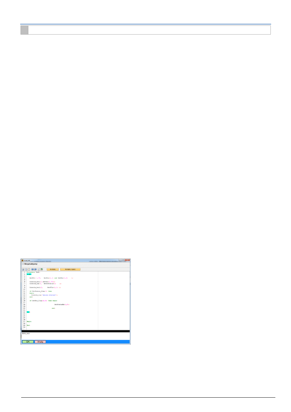Select the Cut (scissors) tool
This screenshot has height=412, width=291.
22,269
